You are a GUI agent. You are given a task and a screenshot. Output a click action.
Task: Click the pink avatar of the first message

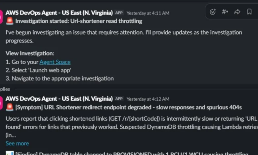[x=1, y=17]
